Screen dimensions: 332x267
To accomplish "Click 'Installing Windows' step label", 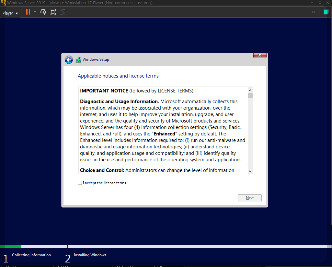I will pos(90,255).
